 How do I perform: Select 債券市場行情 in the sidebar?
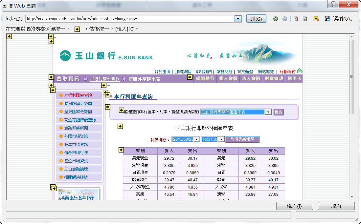click(x=79, y=153)
